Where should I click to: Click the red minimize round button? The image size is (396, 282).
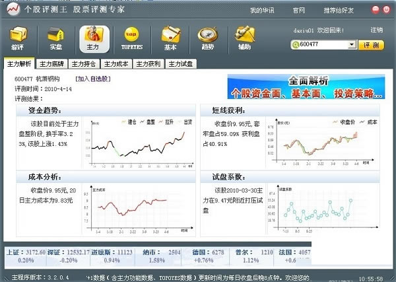[376, 10]
